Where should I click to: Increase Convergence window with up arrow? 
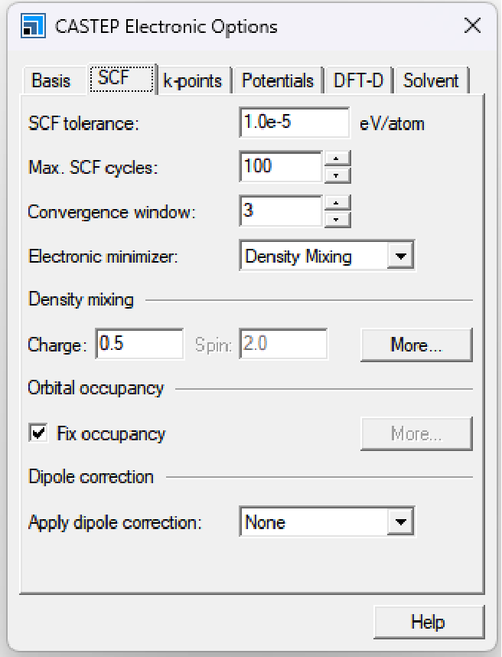[337, 203]
